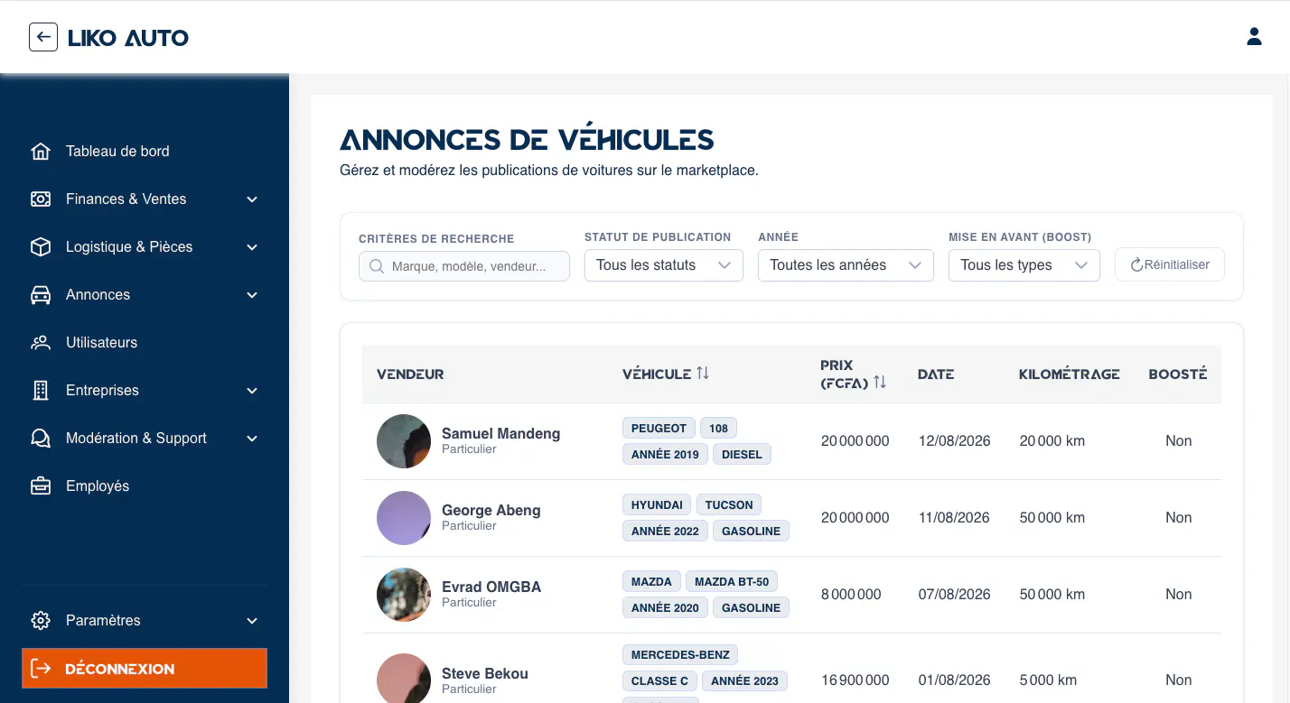This screenshot has height=703, width=1290.
Task: Click the Tableau de bord home icon
Action: click(41, 152)
